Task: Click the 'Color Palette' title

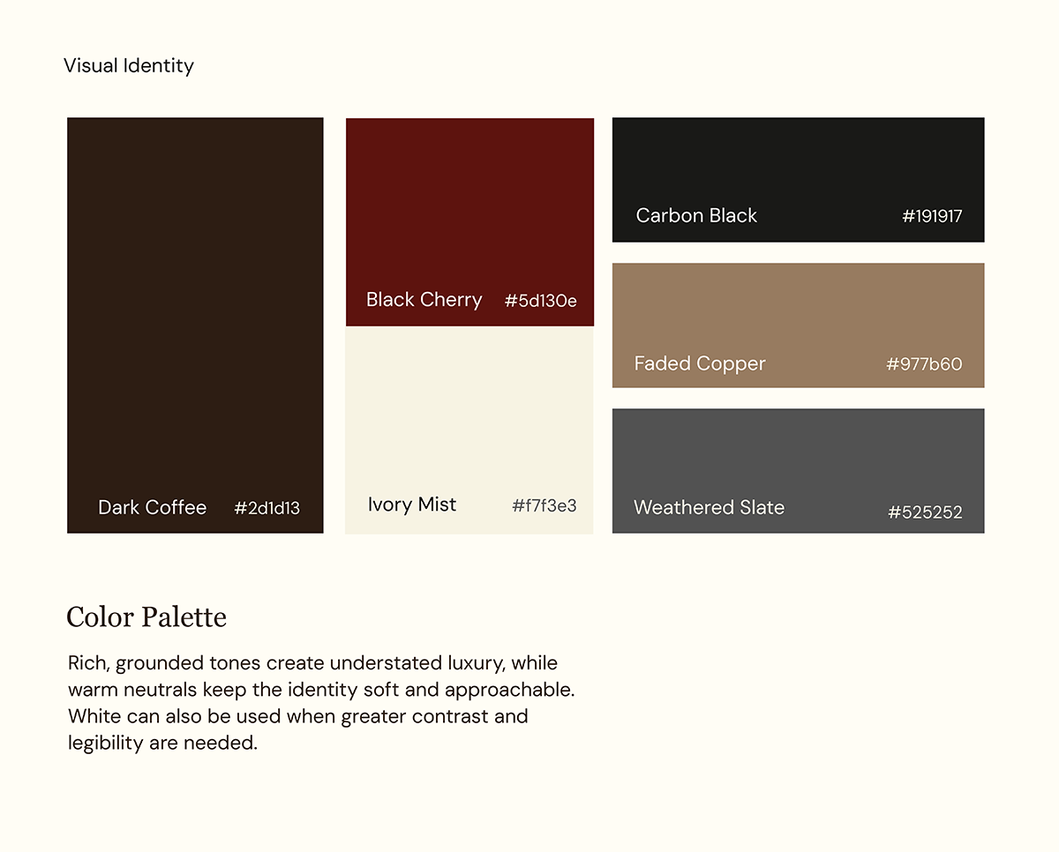Action: coord(146,617)
